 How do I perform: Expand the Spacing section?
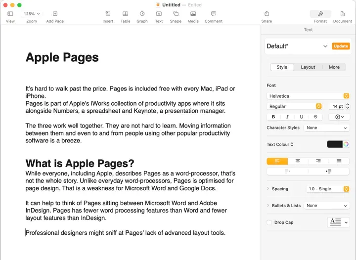tap(268, 188)
